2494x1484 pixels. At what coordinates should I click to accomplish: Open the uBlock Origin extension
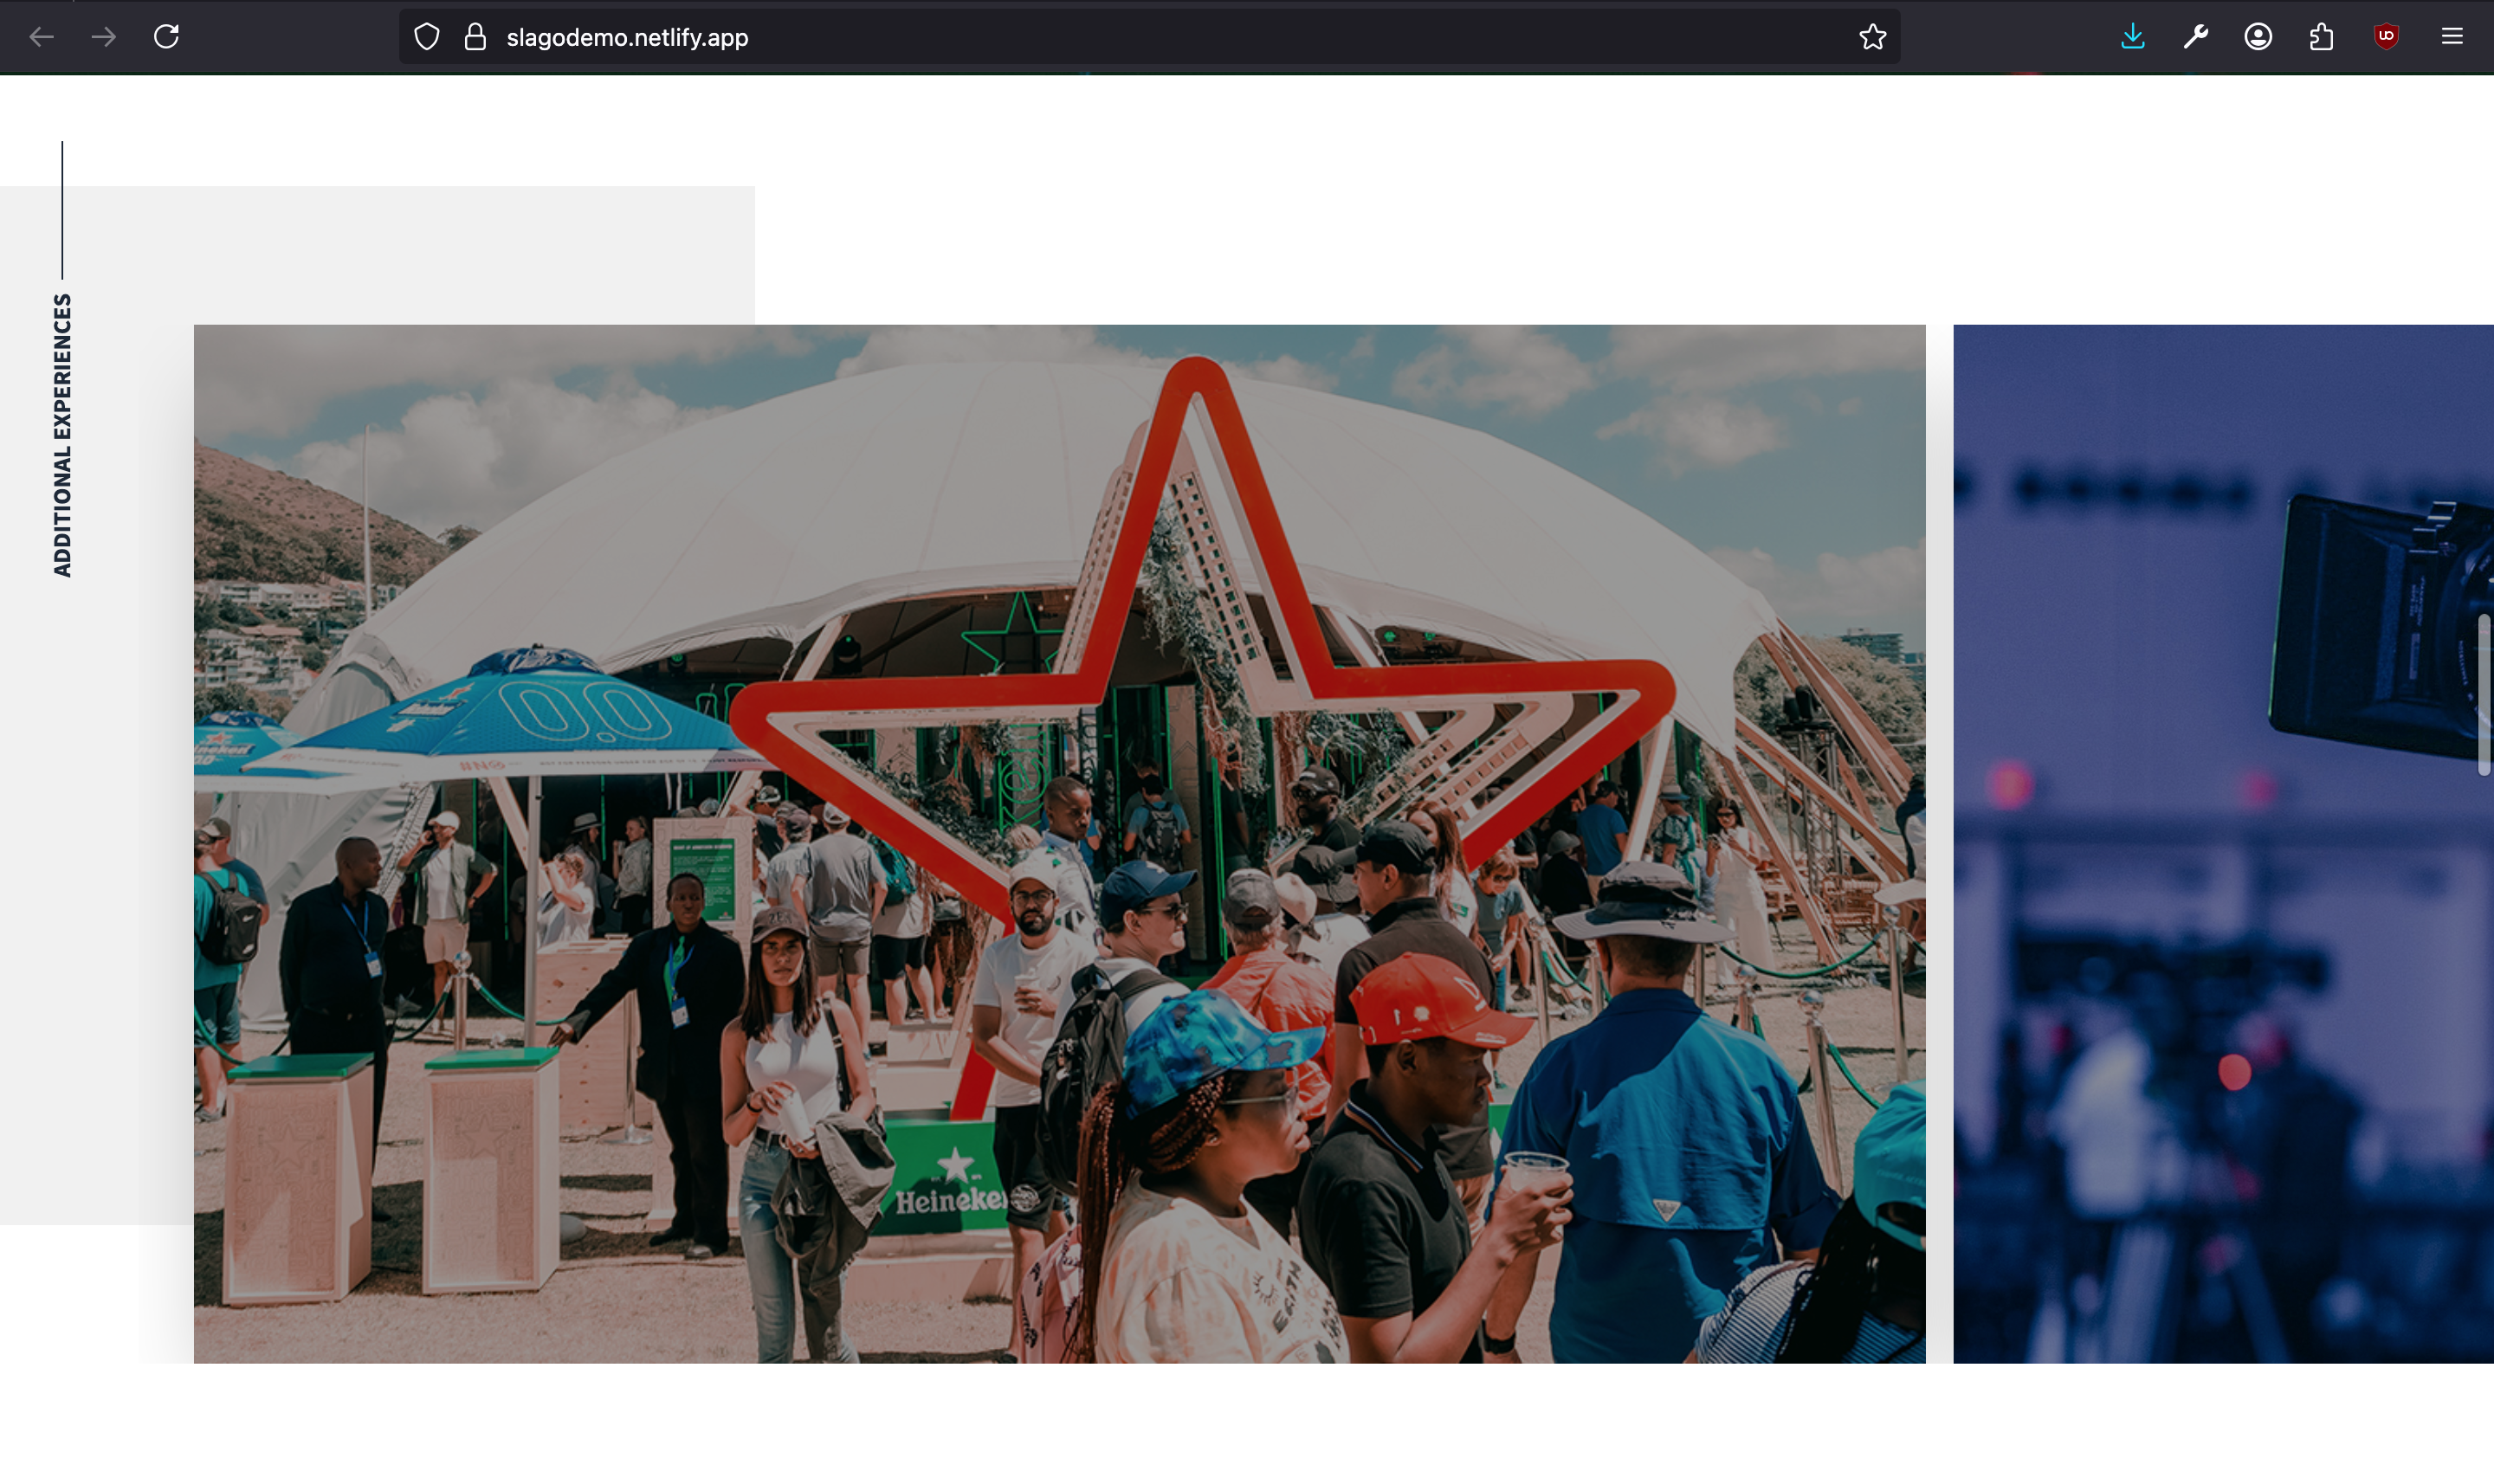(x=2386, y=37)
